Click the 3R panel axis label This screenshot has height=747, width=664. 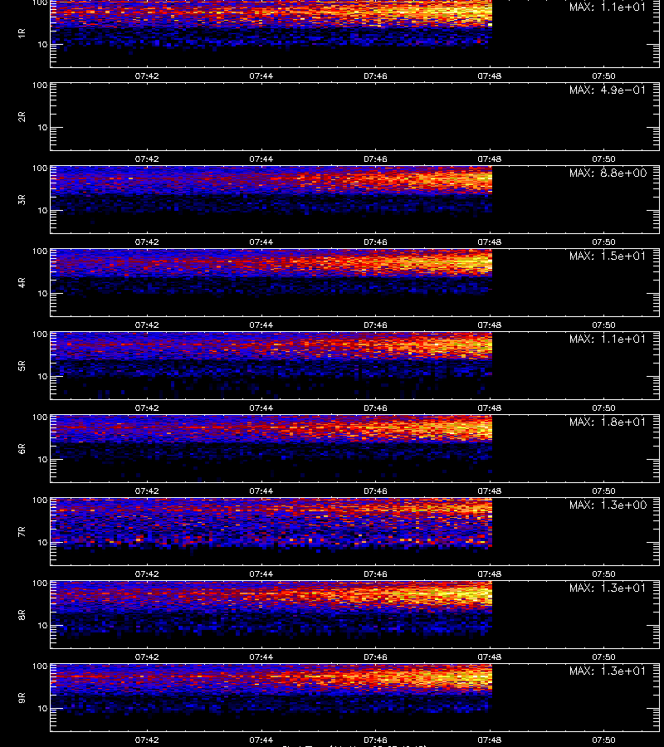tap(22, 199)
